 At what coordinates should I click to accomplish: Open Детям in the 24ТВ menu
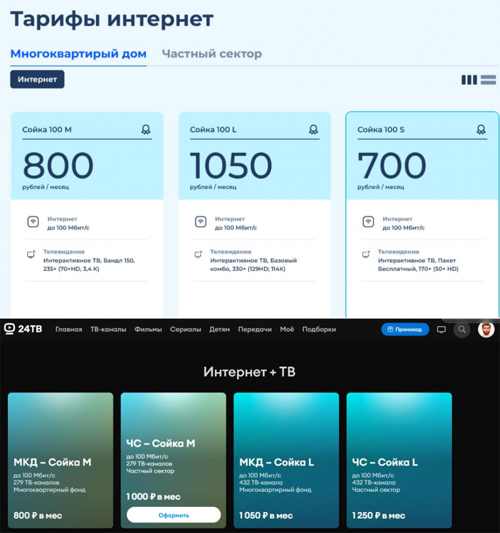tap(219, 329)
